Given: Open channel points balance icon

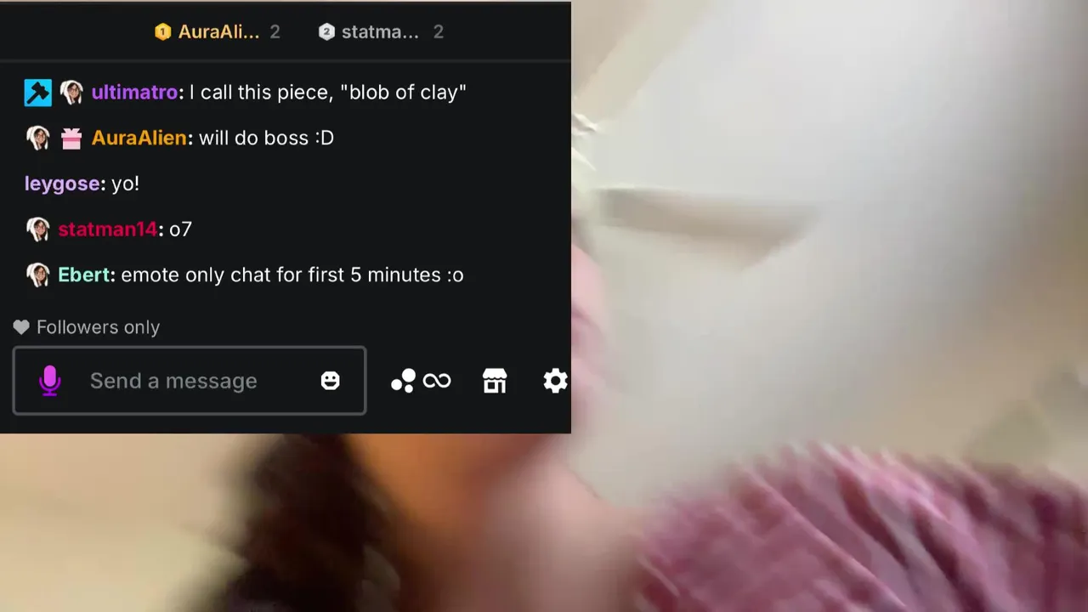Looking at the screenshot, I should [403, 381].
